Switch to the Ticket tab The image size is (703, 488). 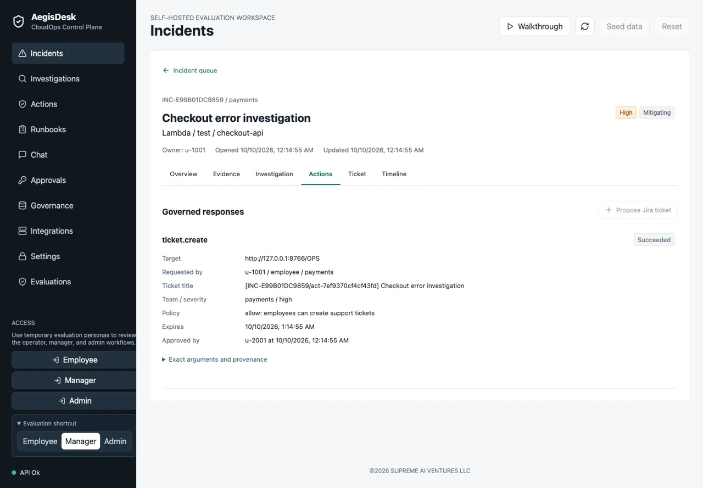pyautogui.click(x=357, y=174)
